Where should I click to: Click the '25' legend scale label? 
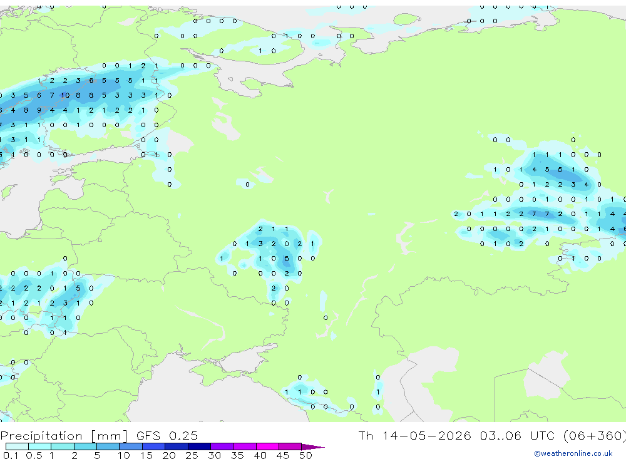click(x=192, y=455)
